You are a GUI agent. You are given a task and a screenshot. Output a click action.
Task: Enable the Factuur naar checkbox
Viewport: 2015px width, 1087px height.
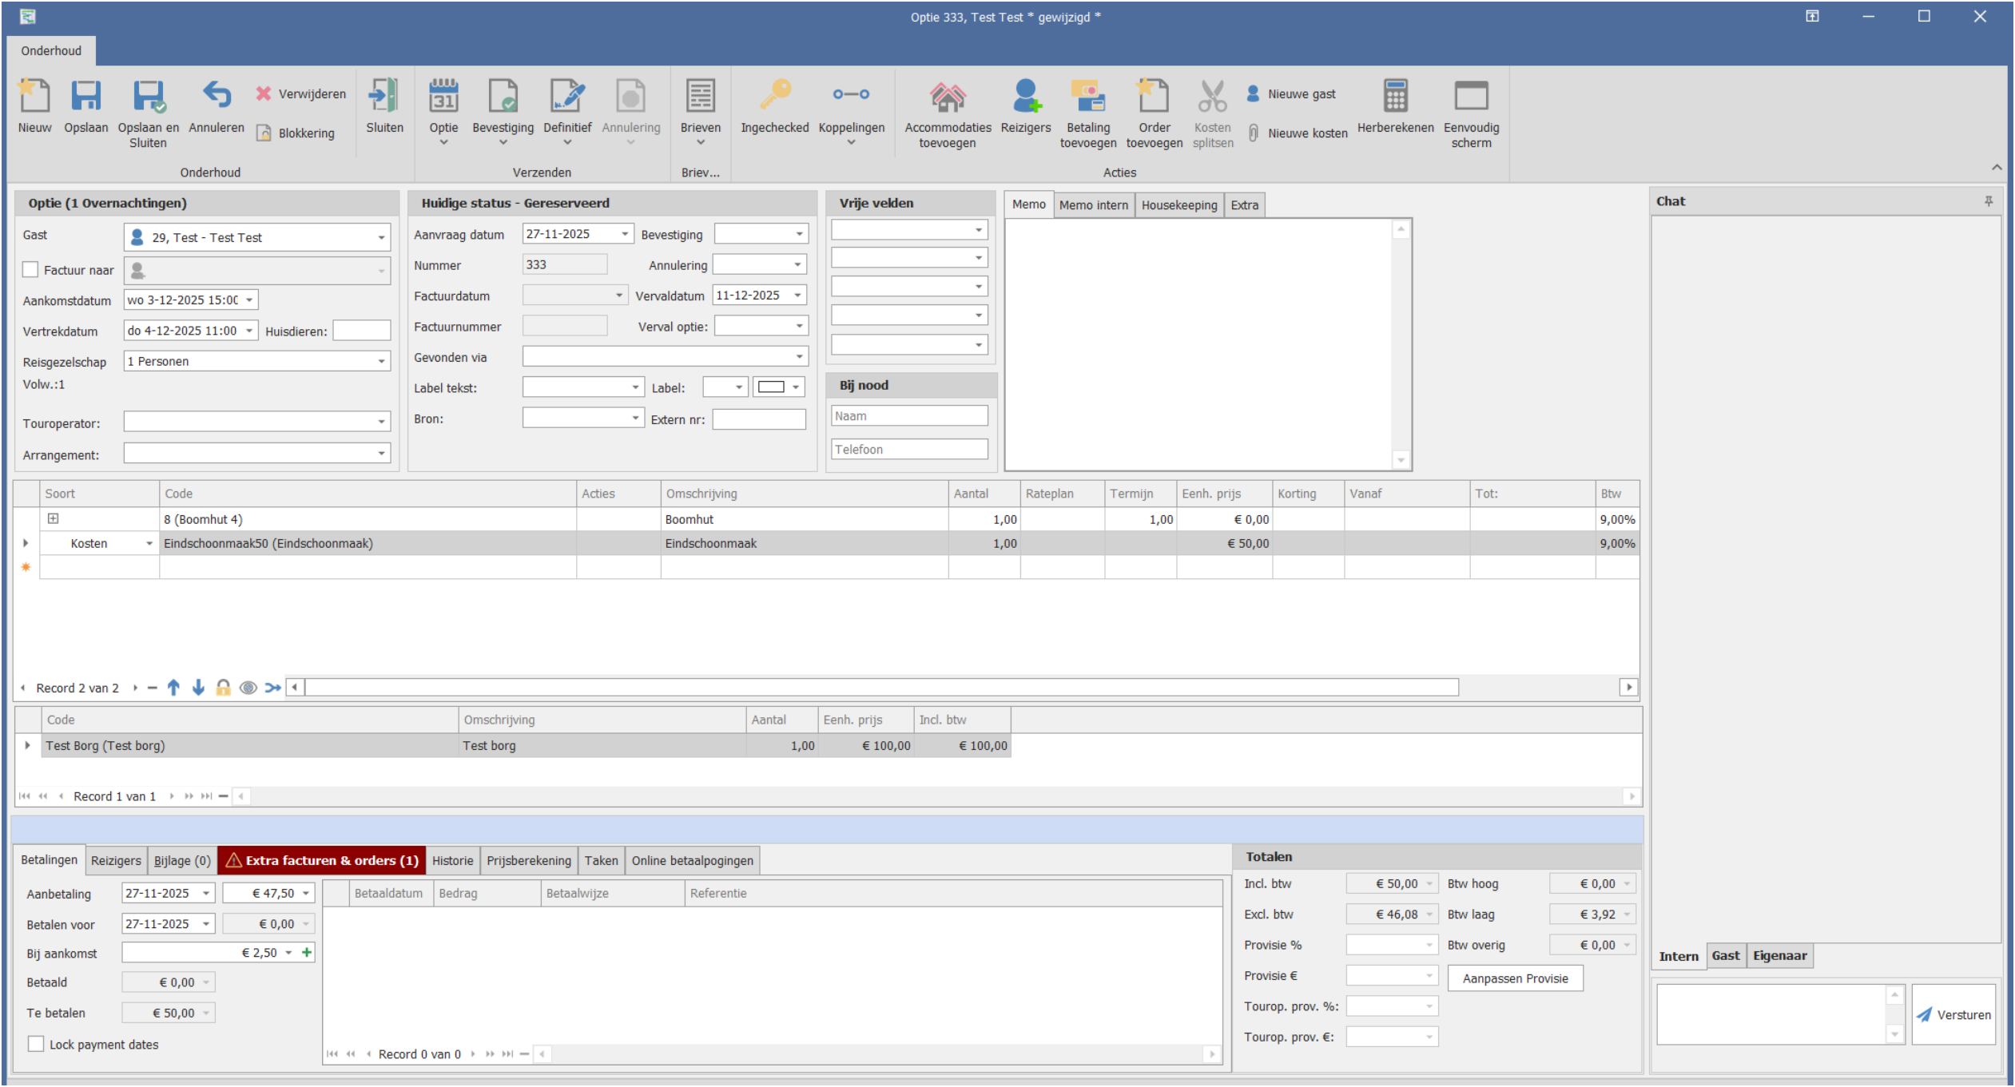[30, 270]
